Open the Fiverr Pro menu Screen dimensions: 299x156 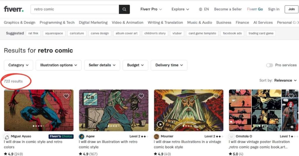tap(151, 9)
